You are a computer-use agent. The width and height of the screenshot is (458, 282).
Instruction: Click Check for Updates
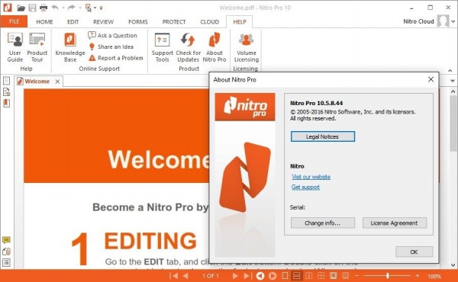[x=188, y=47]
